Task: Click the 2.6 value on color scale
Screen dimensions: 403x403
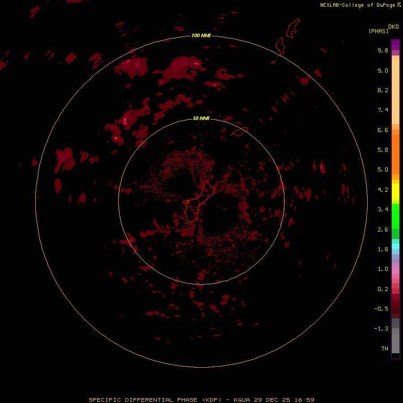Action: coord(383,230)
